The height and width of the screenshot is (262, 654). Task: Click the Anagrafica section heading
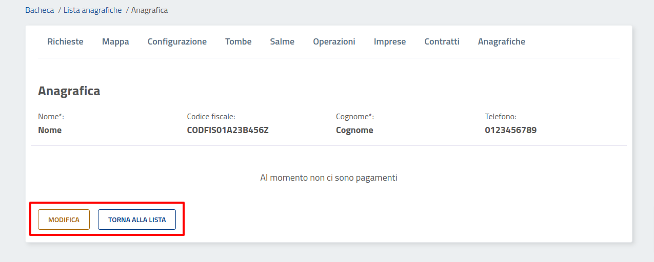tap(69, 91)
